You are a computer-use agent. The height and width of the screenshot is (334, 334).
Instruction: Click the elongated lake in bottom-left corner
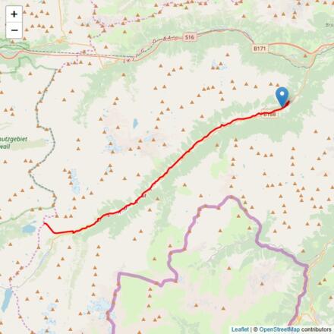tap(6, 300)
